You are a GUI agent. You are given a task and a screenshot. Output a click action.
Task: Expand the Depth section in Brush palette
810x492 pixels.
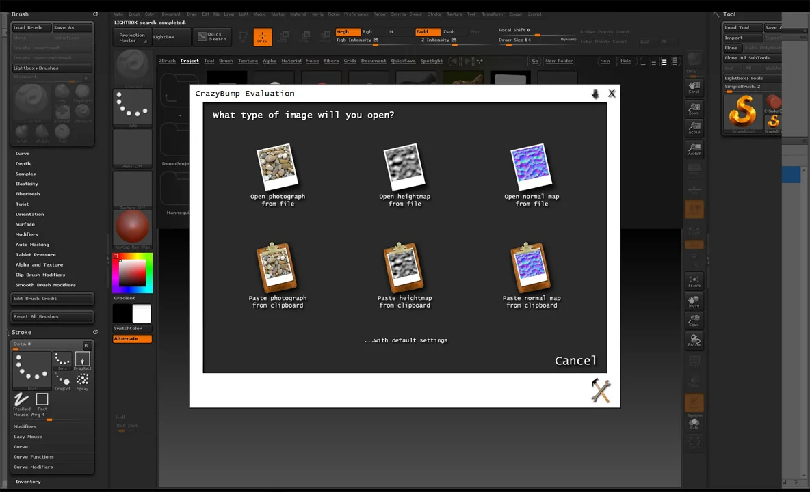point(23,163)
